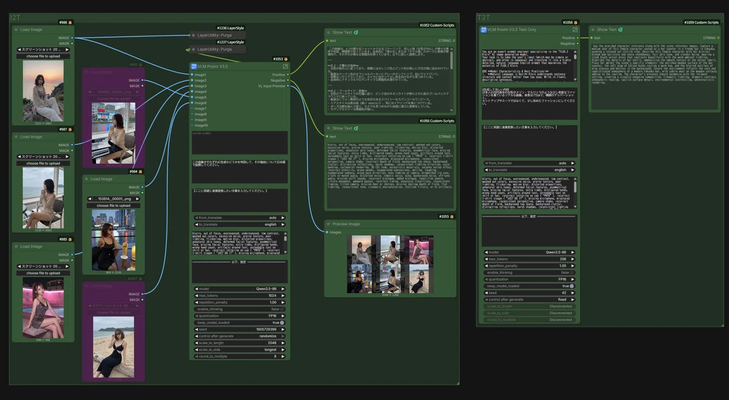Open from_translate auto selector in VLM Promt V3.5
The image size is (729, 400).
pyautogui.click(x=239, y=217)
